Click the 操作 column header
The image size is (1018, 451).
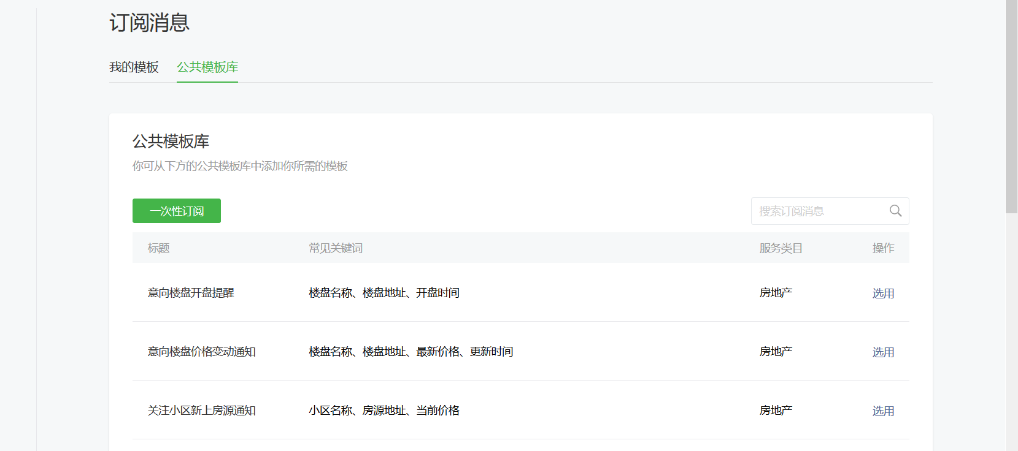883,248
